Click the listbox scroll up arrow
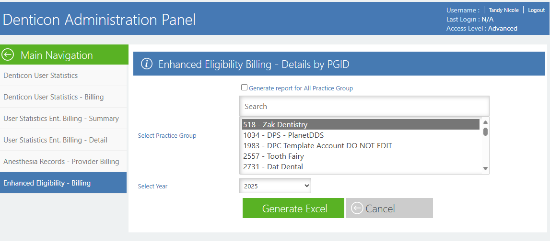Image resolution: width=550 pixels, height=241 pixels. [485, 122]
